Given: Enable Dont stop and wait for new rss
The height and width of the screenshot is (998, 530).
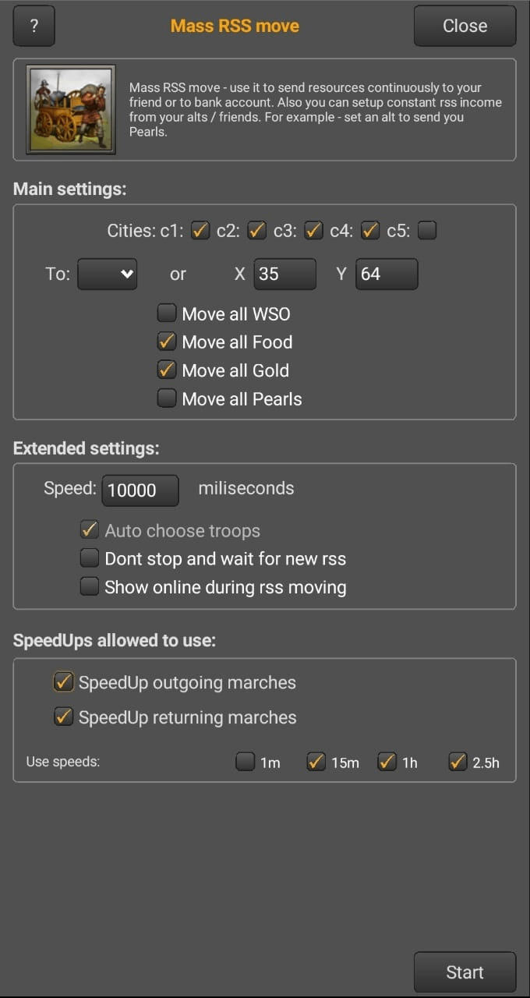Looking at the screenshot, I should (90, 558).
